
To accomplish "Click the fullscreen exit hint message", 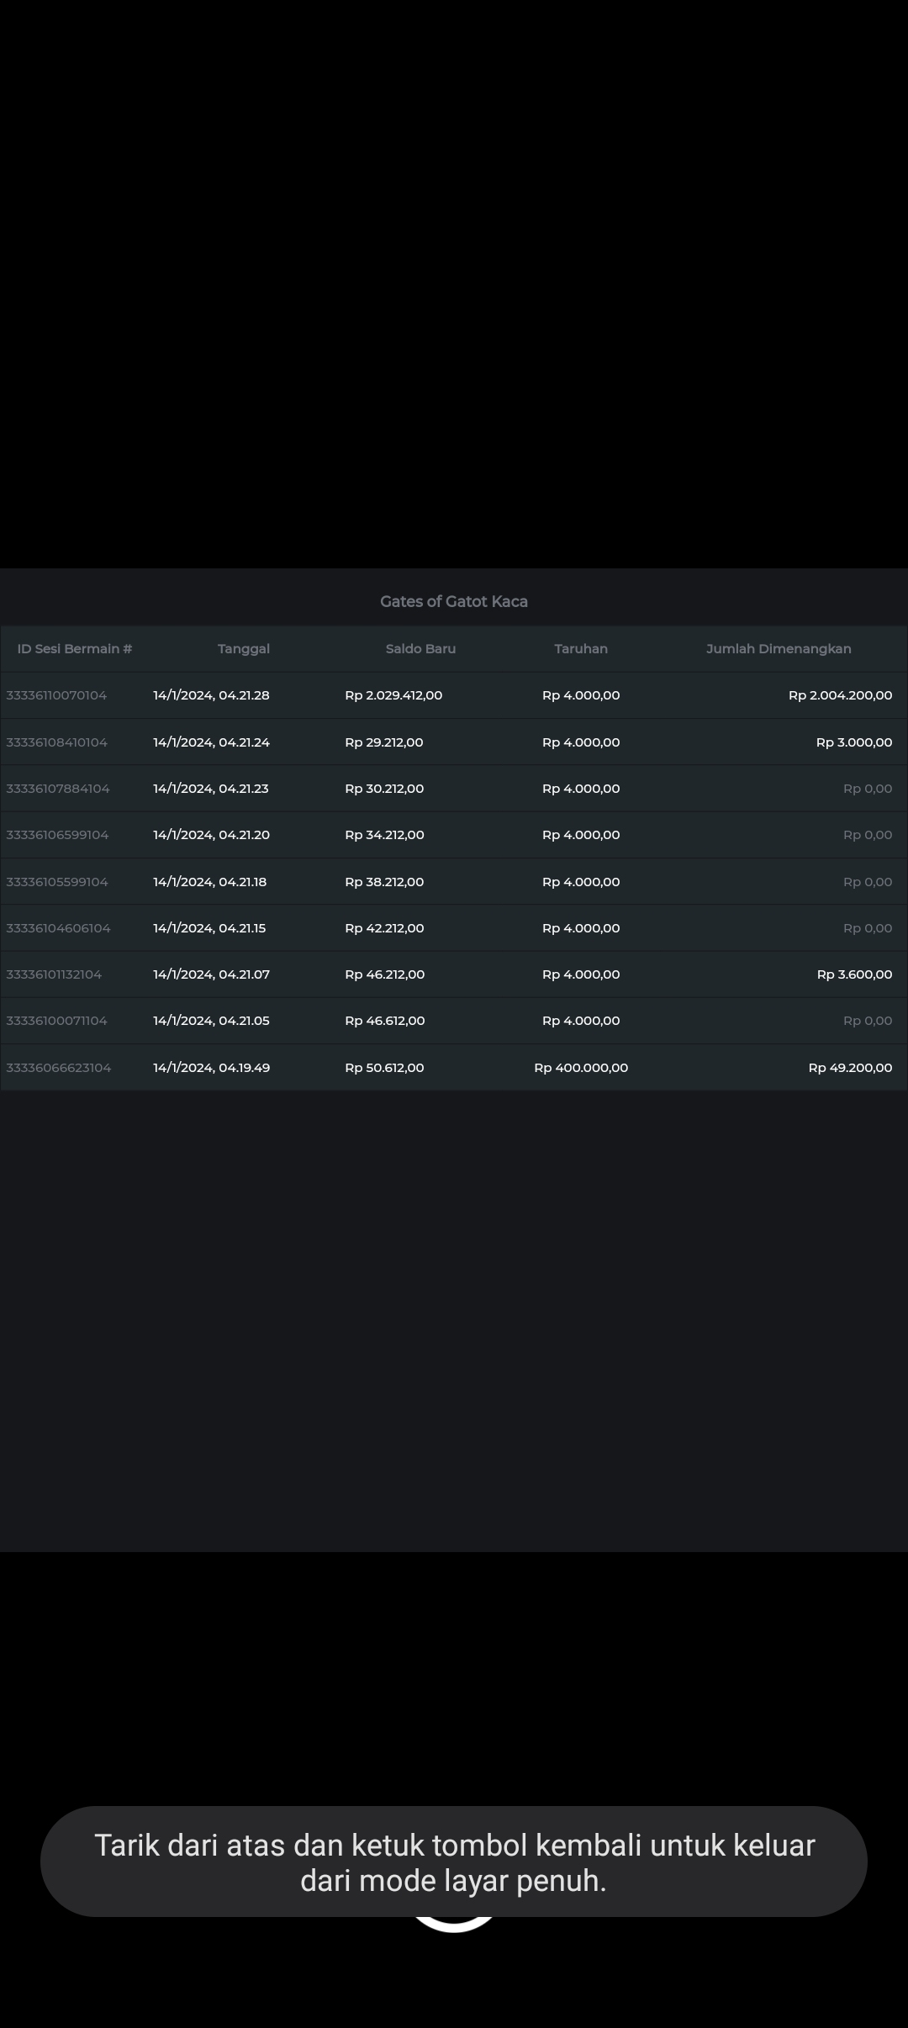I will pos(454,1862).
